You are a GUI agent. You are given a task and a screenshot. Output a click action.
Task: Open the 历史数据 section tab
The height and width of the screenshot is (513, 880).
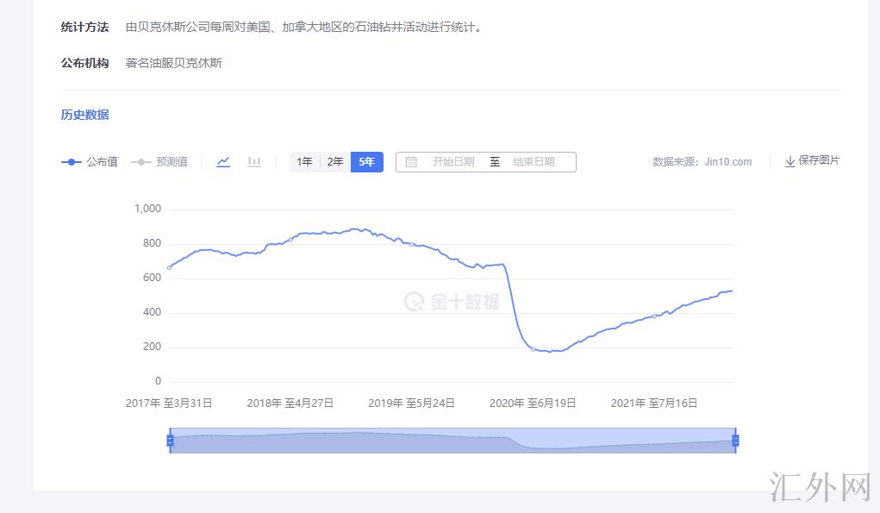[x=84, y=115]
